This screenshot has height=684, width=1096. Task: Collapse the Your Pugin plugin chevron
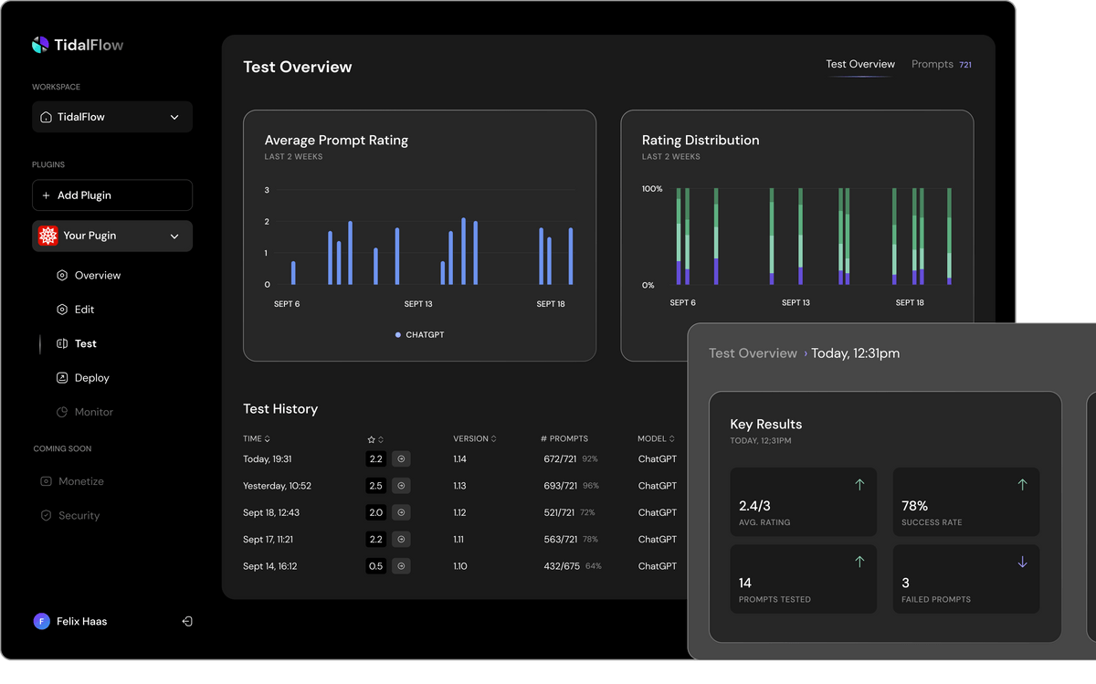(x=174, y=237)
